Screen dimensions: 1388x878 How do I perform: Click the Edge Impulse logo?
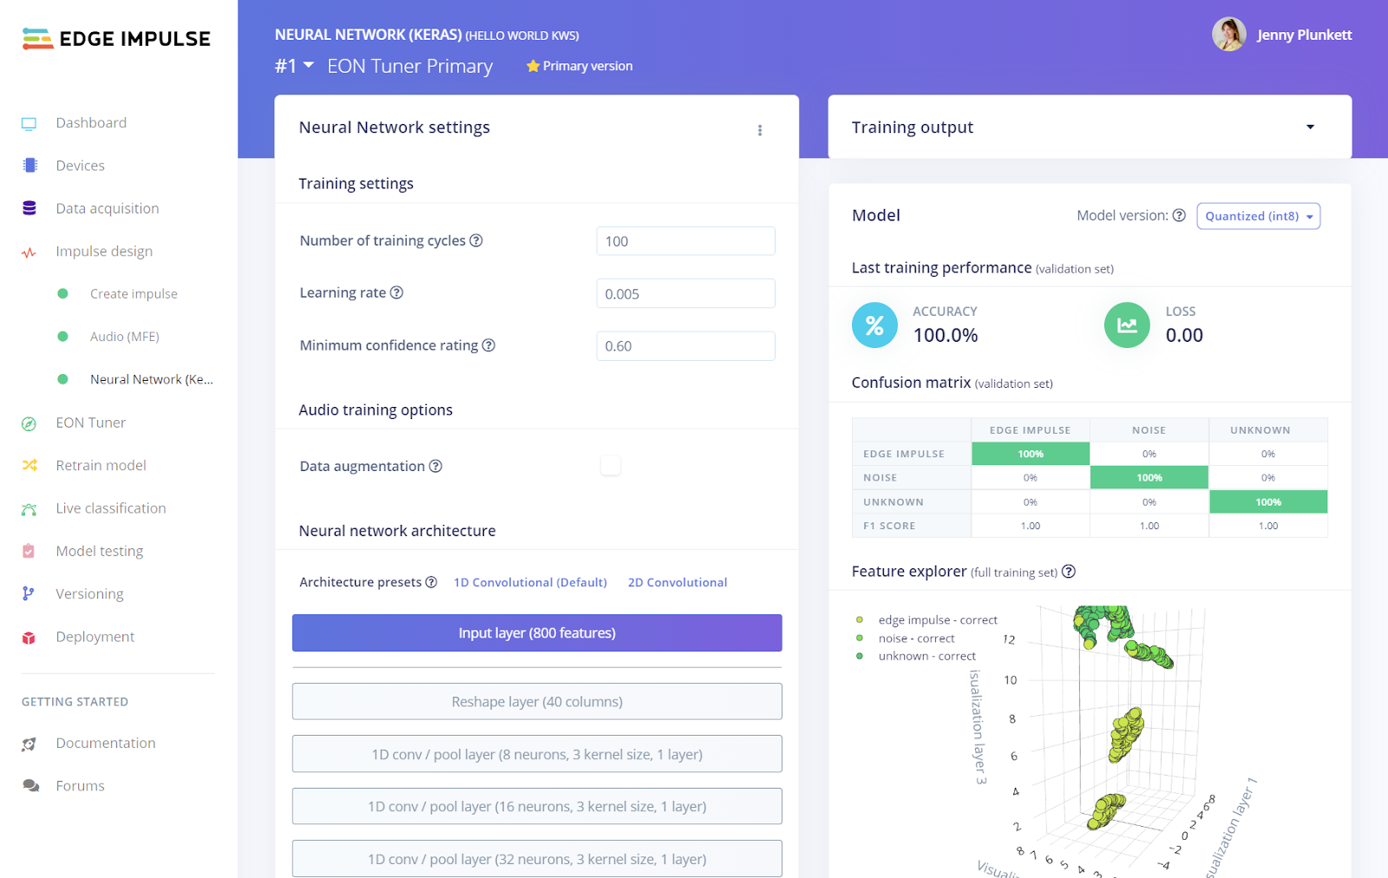116,38
